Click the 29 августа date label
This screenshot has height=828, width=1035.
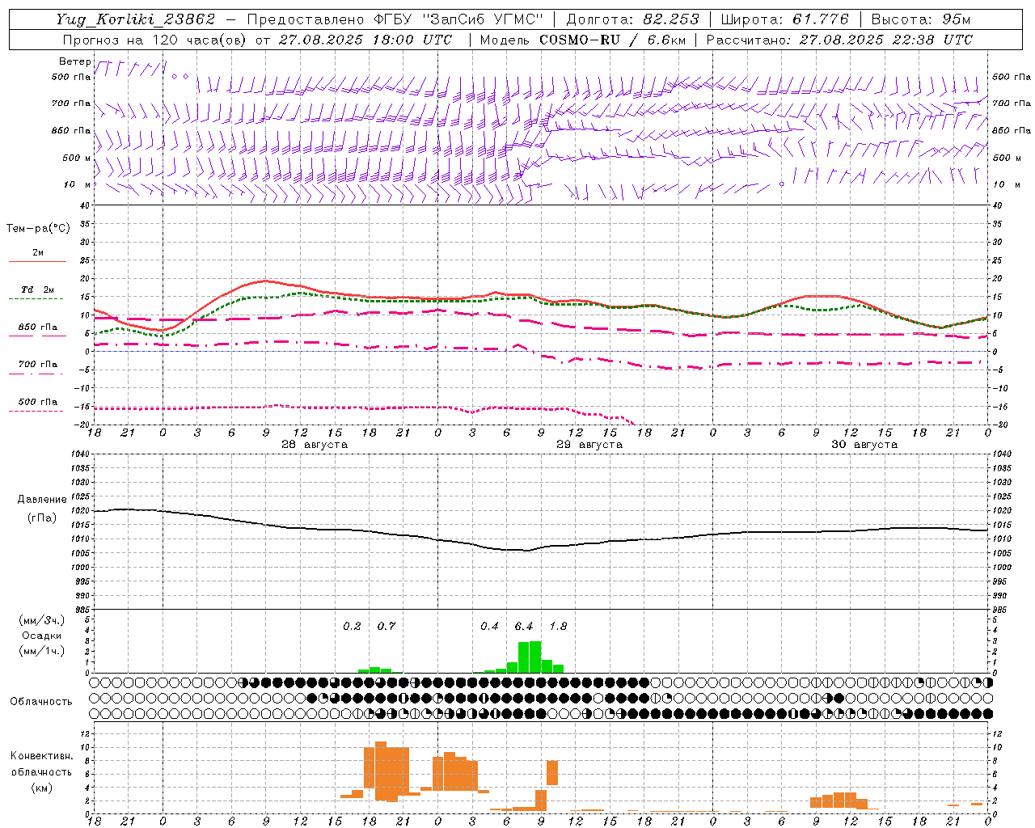(589, 445)
